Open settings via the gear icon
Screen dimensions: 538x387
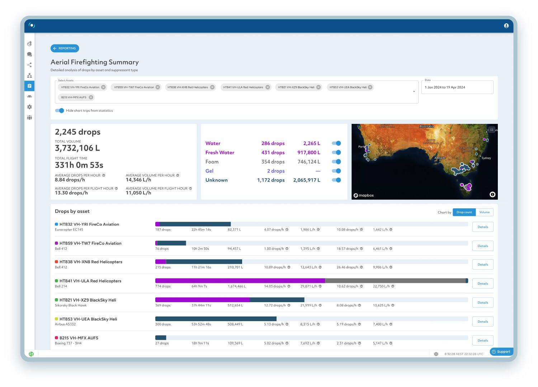[29, 107]
